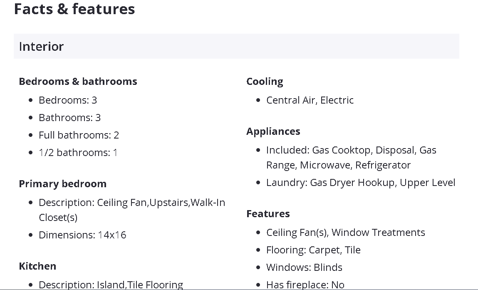Screen dimensions: 478x290
Task: Click the Facts & features heading
Action: 74,9
